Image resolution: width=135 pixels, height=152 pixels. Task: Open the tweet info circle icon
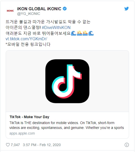coord(127,145)
